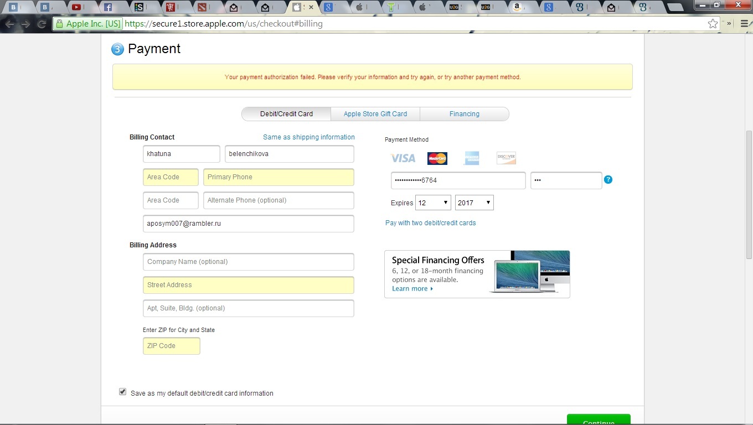The width and height of the screenshot is (753, 425).
Task: Click the Alternate Phone (optional) field
Action: pyautogui.click(x=278, y=200)
